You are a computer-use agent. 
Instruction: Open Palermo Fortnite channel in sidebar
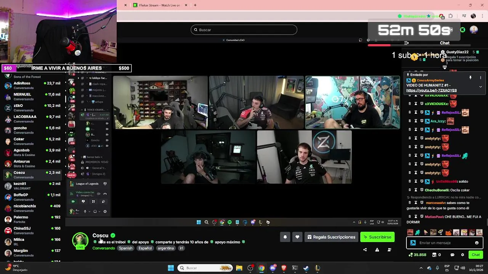(x=32, y=219)
